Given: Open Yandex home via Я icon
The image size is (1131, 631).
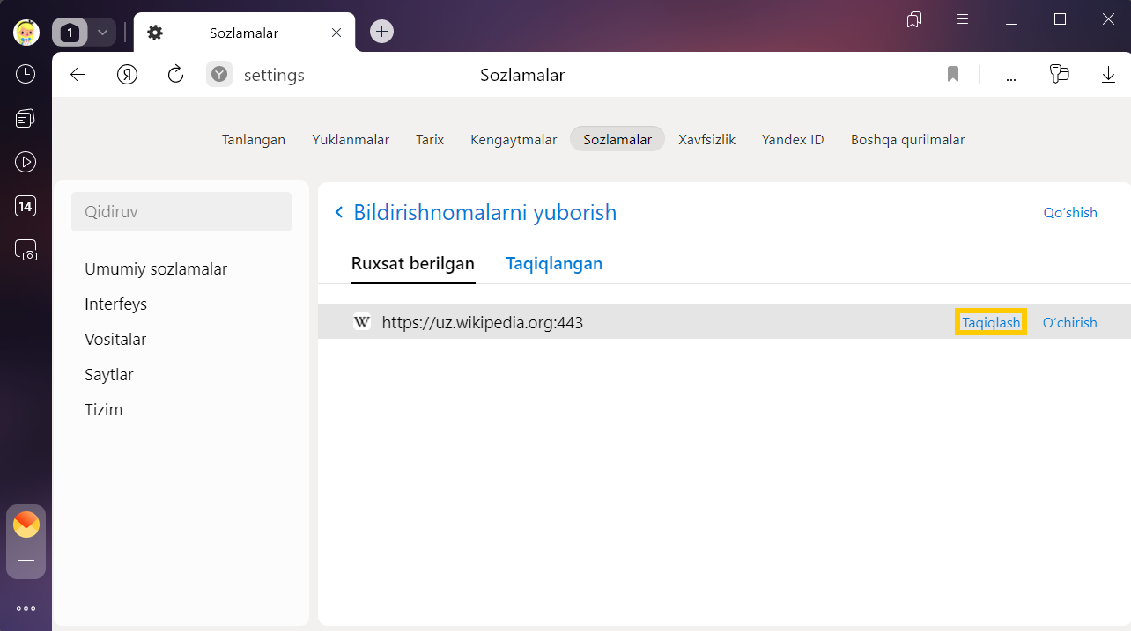Looking at the screenshot, I should click(127, 75).
